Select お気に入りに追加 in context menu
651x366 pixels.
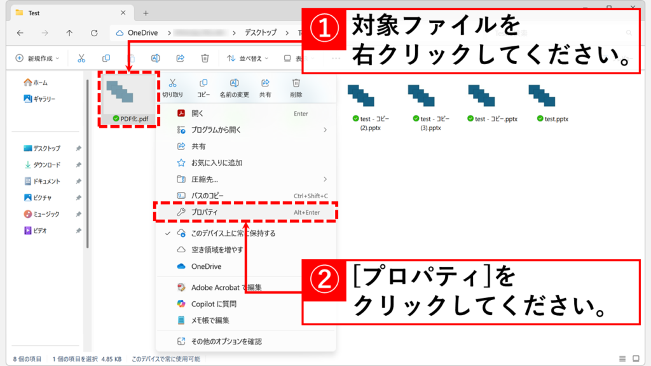(246, 163)
